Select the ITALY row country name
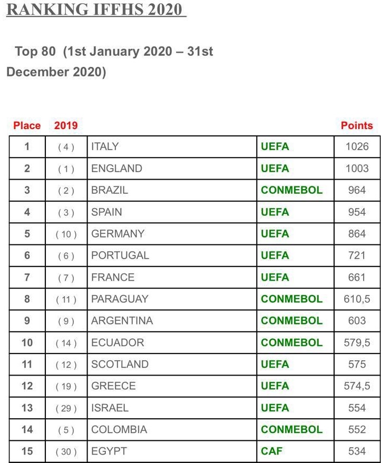The width and height of the screenshot is (381, 463). [105, 146]
